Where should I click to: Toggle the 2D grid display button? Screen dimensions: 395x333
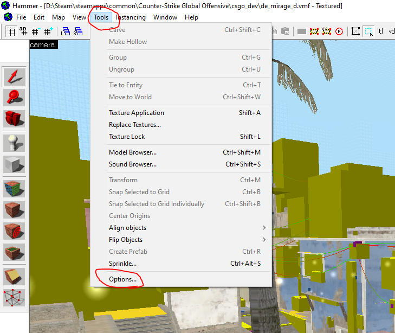pos(11,31)
